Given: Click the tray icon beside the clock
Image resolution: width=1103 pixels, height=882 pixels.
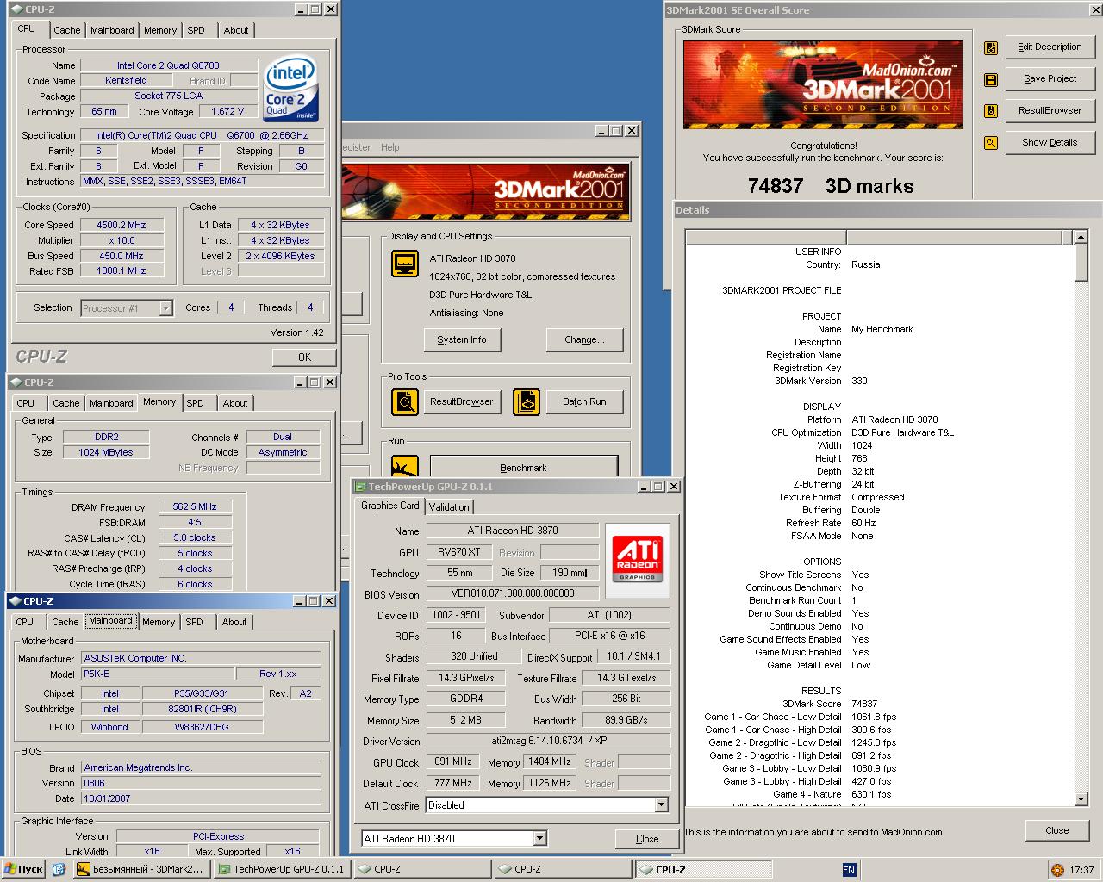Looking at the screenshot, I should [1057, 870].
